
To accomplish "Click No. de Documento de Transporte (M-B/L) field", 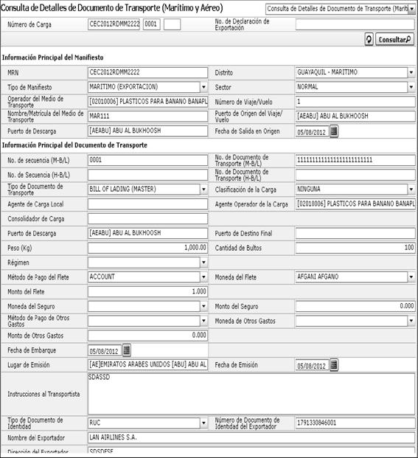I will point(355,160).
